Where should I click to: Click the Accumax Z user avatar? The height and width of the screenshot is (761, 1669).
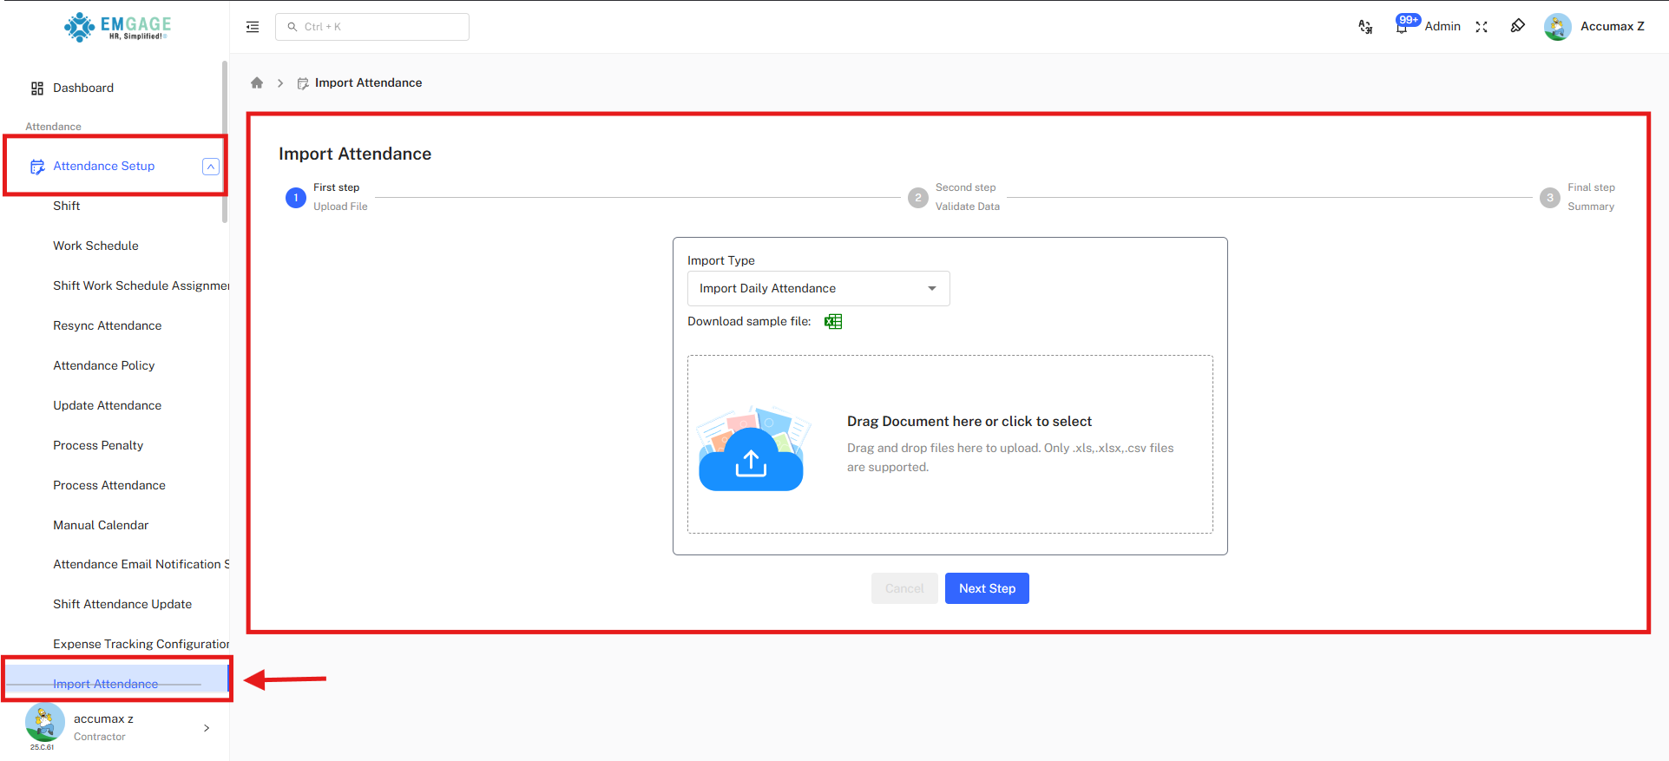tap(1557, 27)
